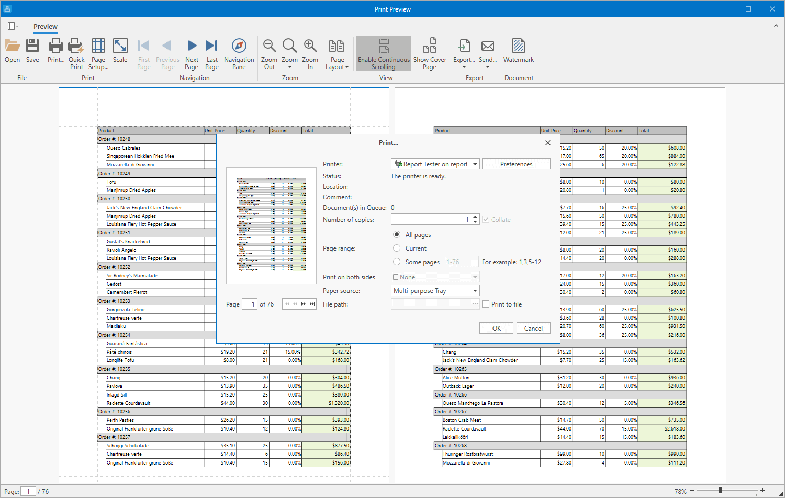Click the zoom slider in status bar

[x=720, y=491]
